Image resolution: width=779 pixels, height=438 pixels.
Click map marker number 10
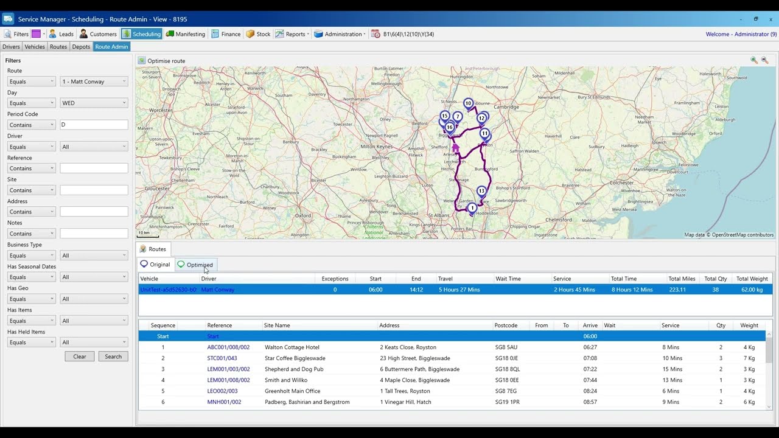point(468,104)
